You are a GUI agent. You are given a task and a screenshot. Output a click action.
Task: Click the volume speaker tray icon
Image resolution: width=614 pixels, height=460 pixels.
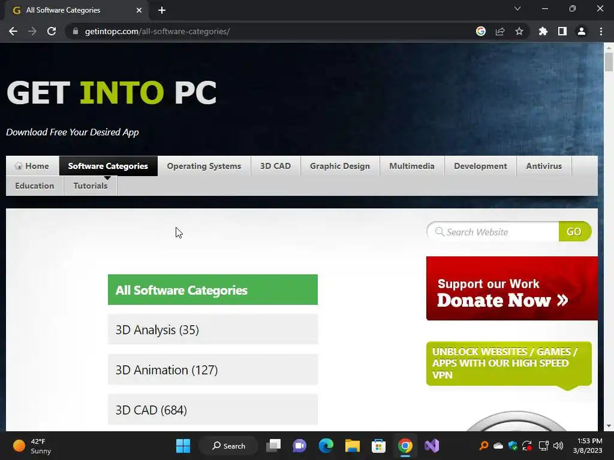[x=558, y=446]
